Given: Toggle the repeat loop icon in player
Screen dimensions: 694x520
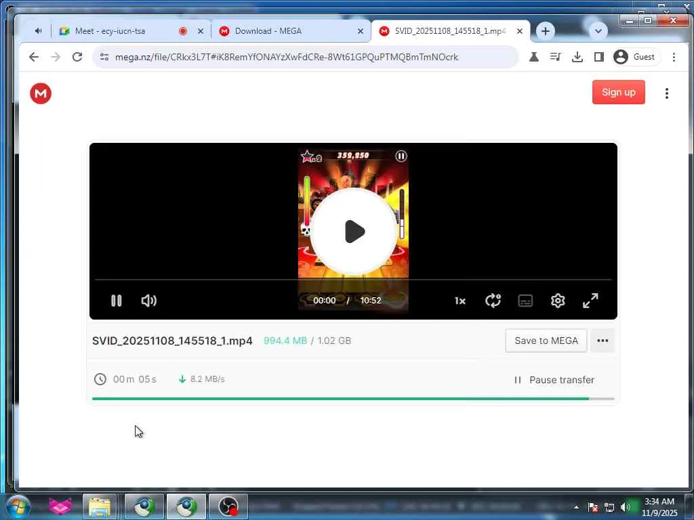Looking at the screenshot, I should 493,301.
